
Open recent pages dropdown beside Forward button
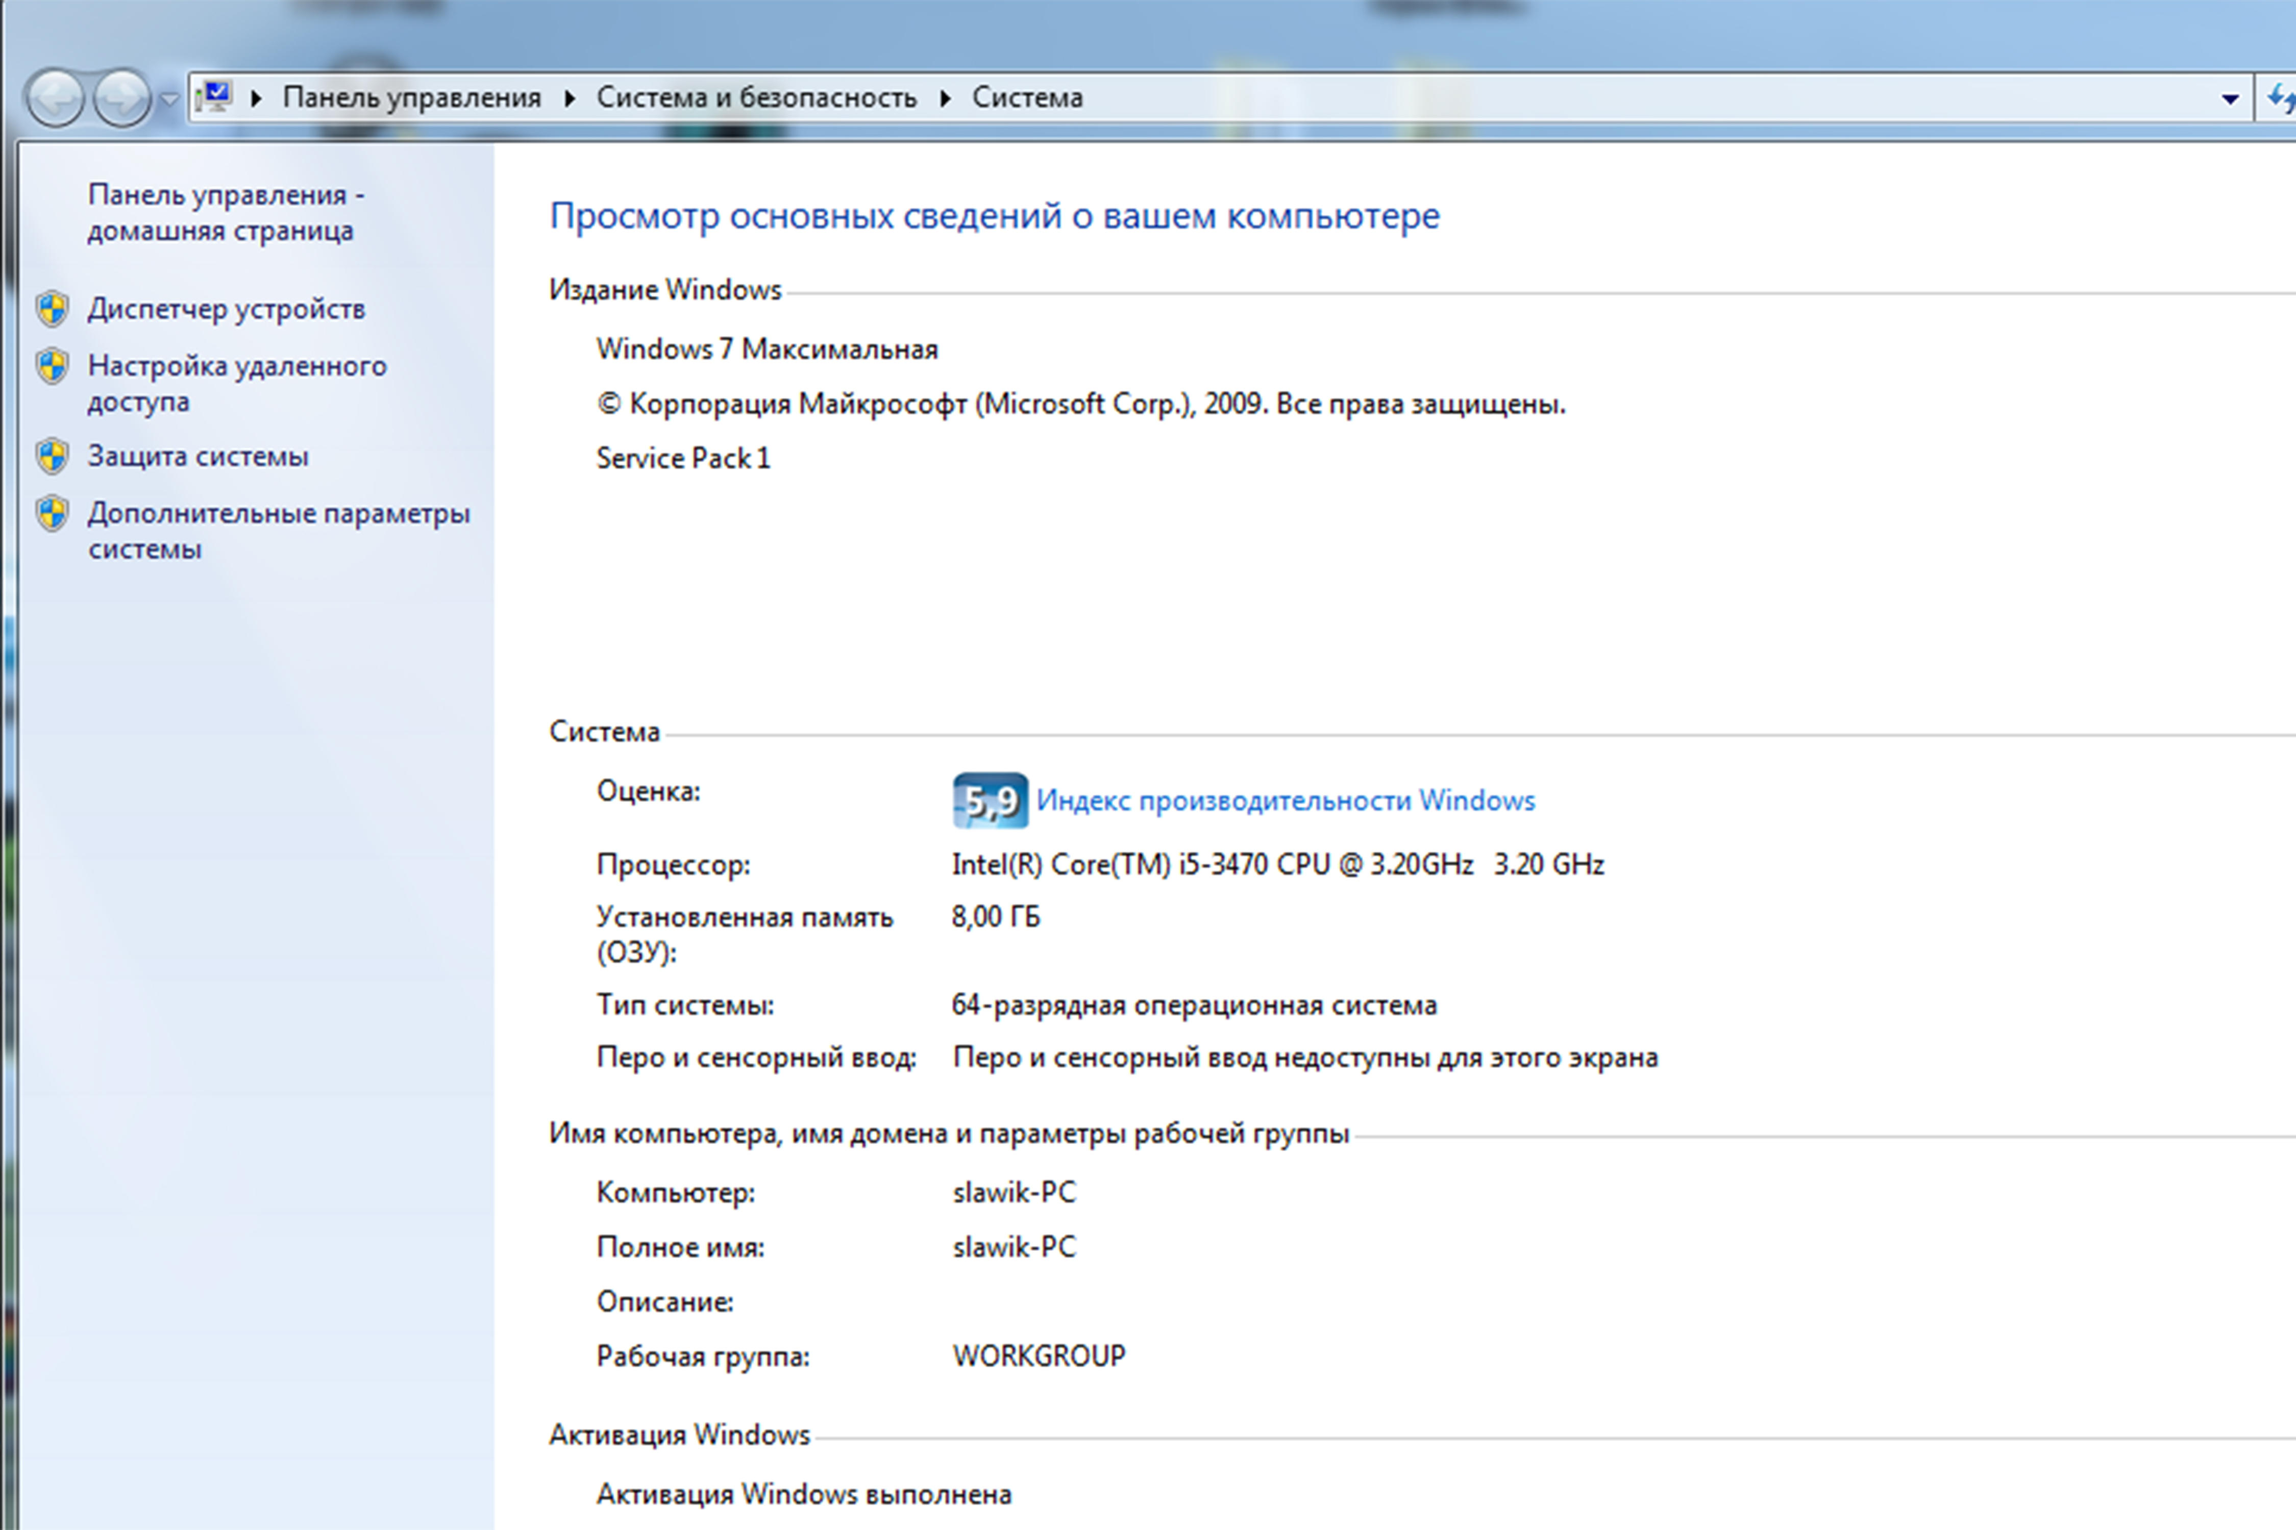click(x=170, y=98)
